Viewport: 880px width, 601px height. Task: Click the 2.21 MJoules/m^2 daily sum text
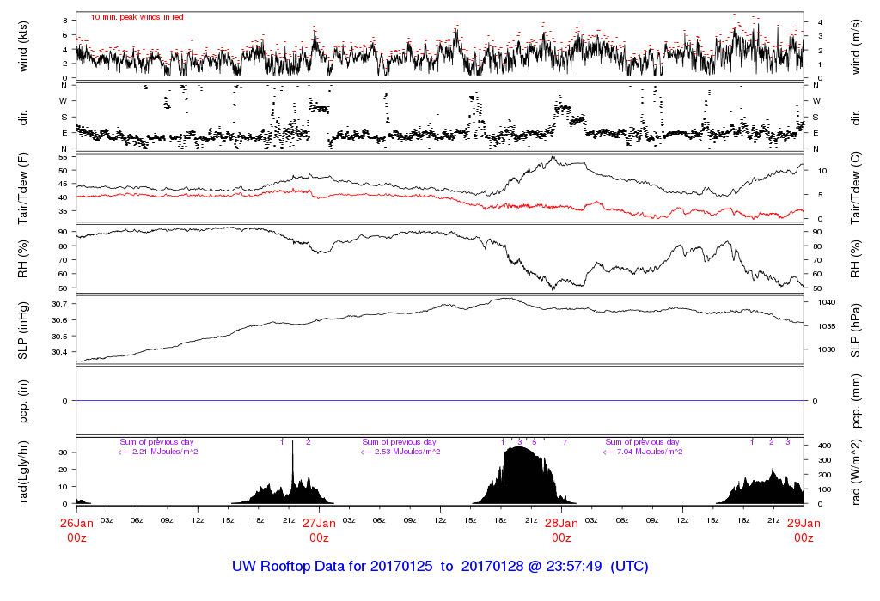[158, 452]
